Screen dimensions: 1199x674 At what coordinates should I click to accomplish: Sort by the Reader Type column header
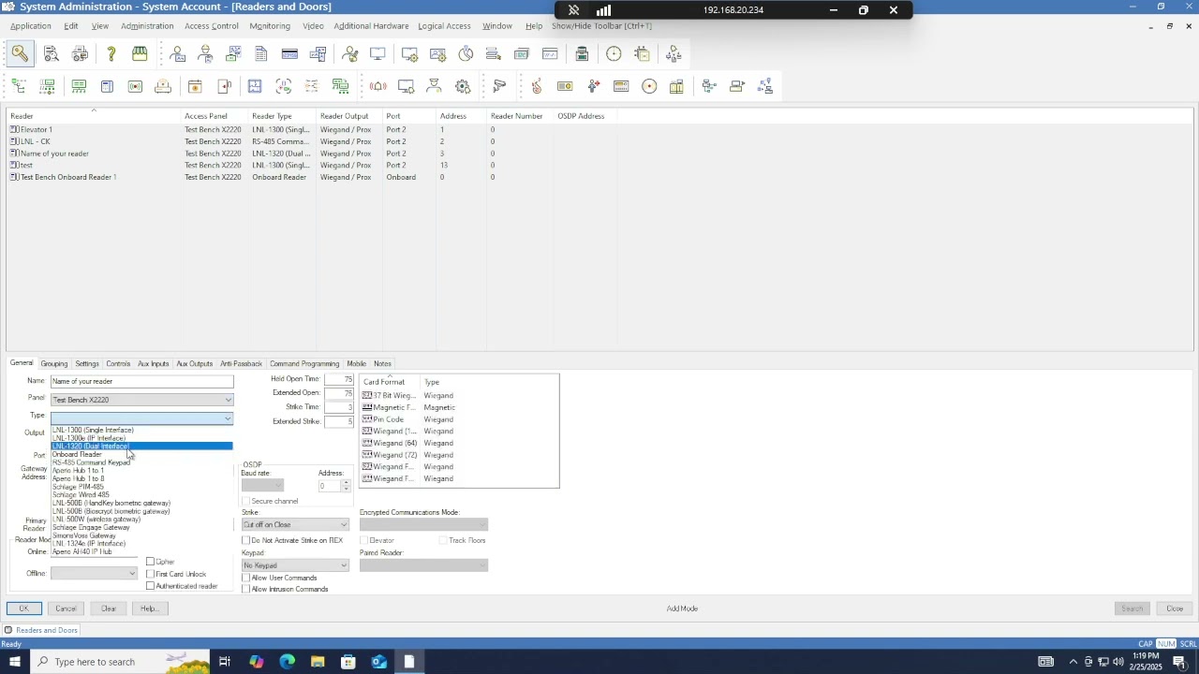(282, 116)
